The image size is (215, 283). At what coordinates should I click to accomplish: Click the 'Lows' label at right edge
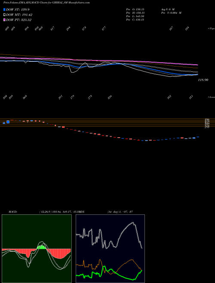pos(212,97)
